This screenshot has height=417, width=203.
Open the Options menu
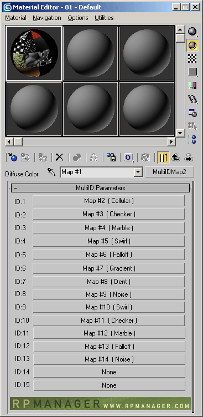pyautogui.click(x=78, y=18)
